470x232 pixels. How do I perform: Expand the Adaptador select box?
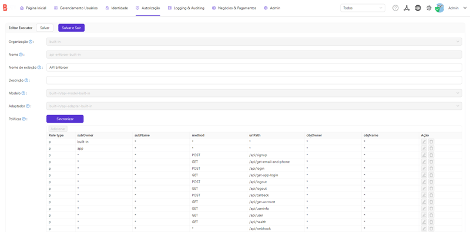[x=254, y=106]
